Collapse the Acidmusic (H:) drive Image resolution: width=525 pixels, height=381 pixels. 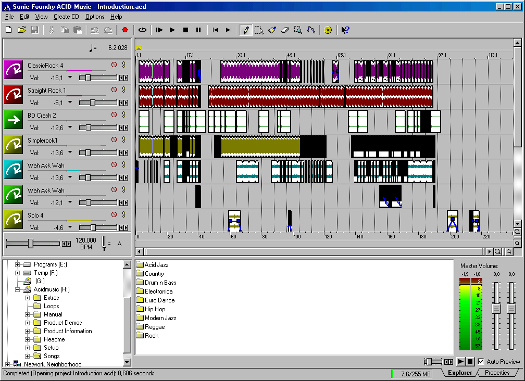[x=17, y=289]
